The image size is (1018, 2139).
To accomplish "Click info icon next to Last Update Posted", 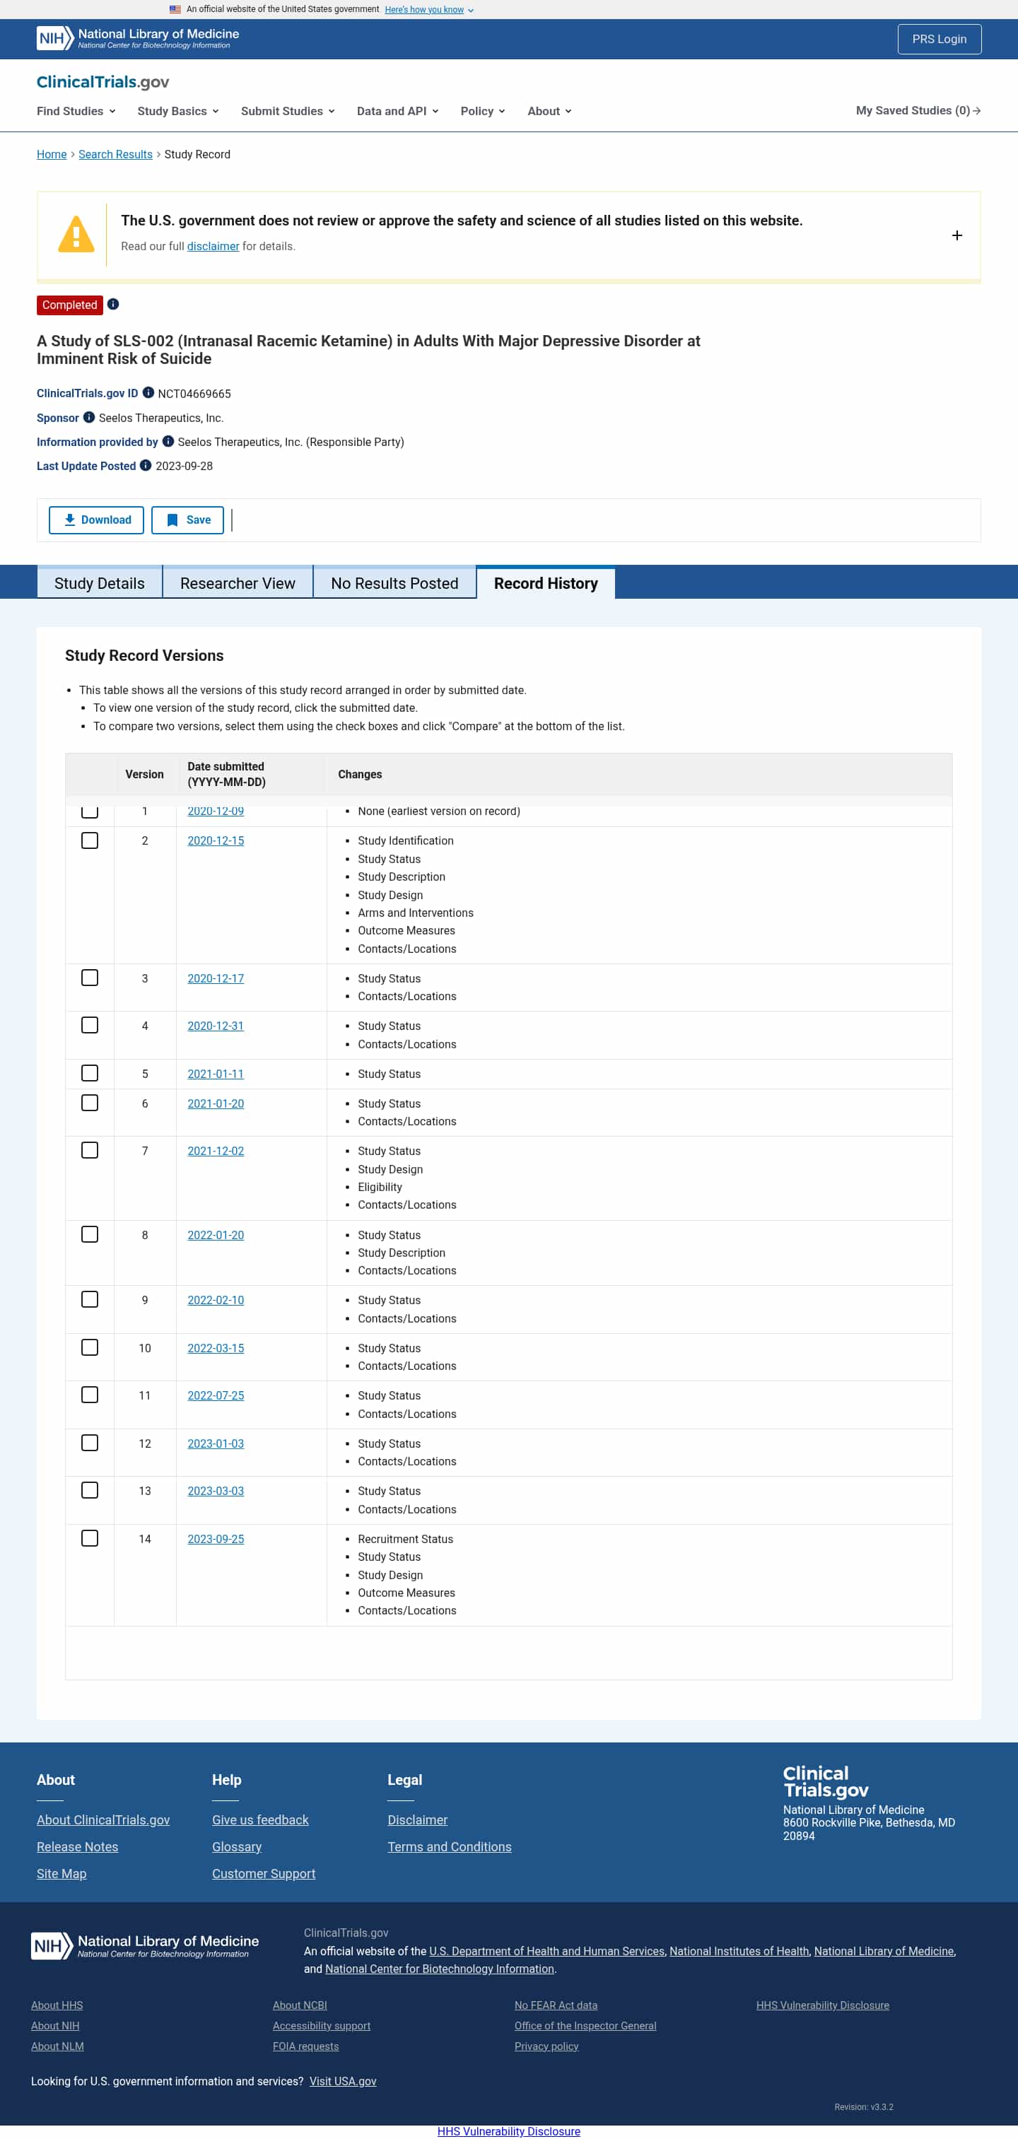I will pyautogui.click(x=146, y=466).
